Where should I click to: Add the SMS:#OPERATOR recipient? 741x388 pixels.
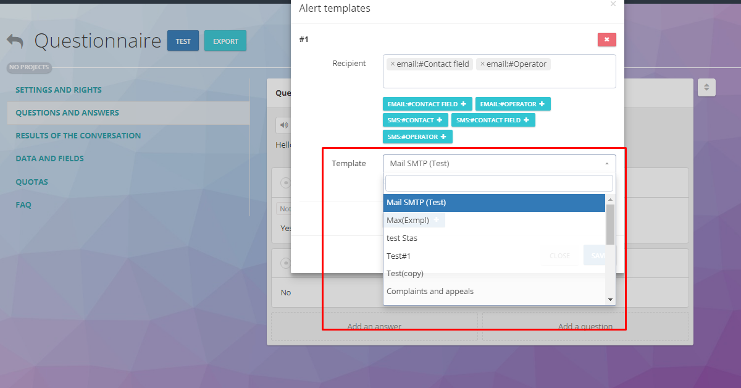417,137
